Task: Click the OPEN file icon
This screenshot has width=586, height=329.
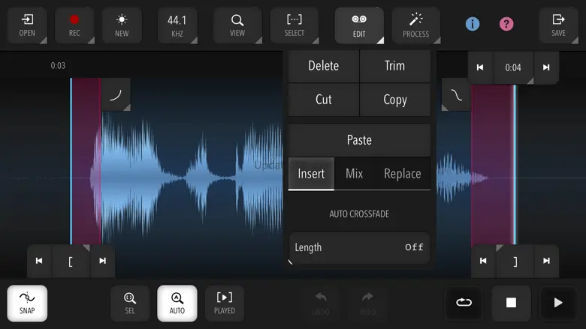Action: [27, 25]
